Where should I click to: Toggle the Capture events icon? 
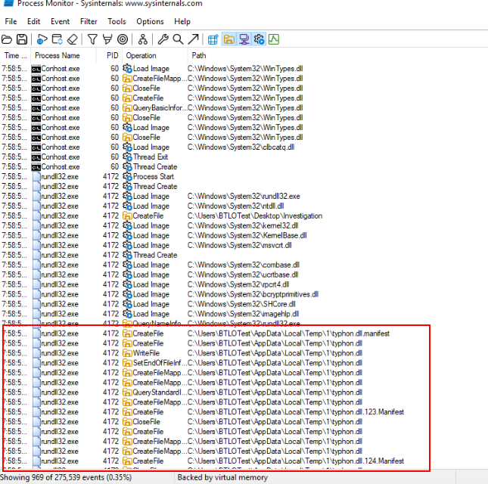(42, 39)
